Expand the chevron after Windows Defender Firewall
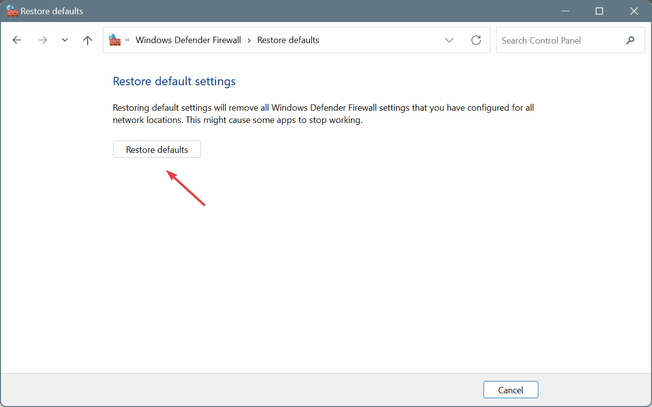The image size is (652, 407). click(249, 40)
